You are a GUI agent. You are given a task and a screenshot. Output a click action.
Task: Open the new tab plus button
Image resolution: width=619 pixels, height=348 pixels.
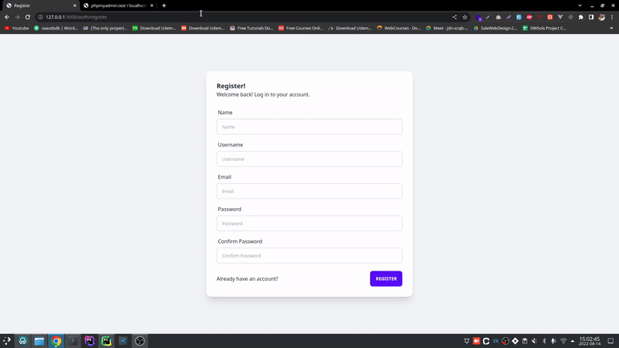point(164,5)
